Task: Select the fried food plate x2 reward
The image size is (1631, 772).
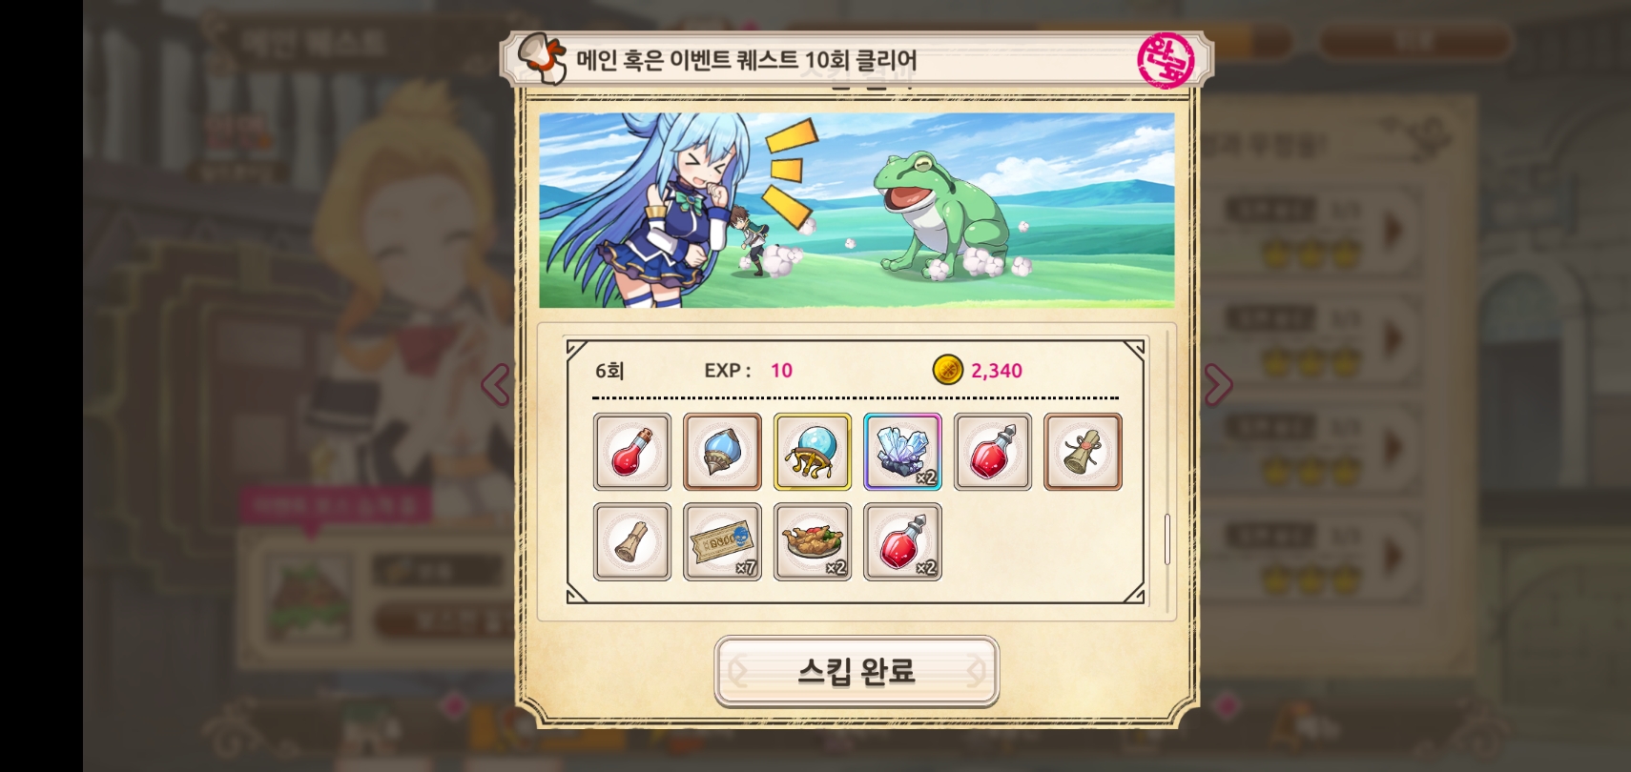Action: click(x=812, y=542)
